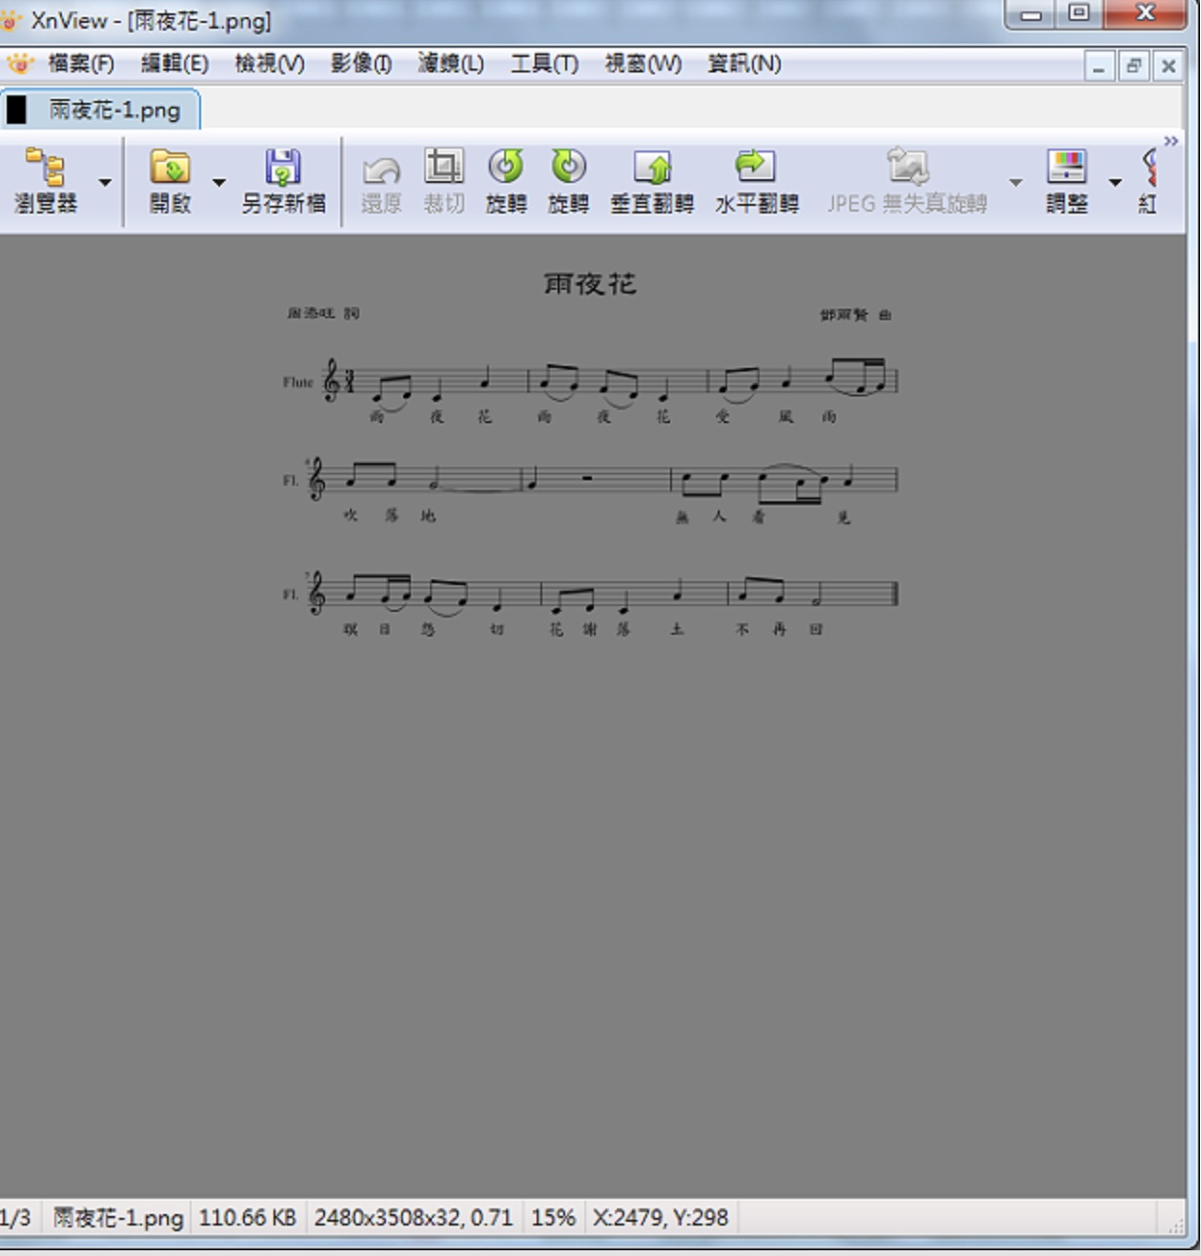Rotate the image counter-clockwise

coord(506,181)
